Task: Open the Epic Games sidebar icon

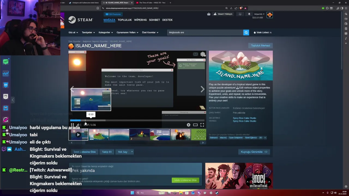Action: 6,96
